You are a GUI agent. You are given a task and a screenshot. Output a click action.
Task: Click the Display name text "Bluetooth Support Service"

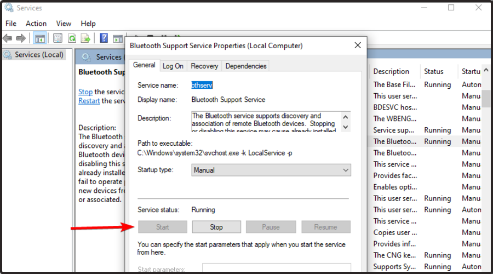[x=228, y=100]
